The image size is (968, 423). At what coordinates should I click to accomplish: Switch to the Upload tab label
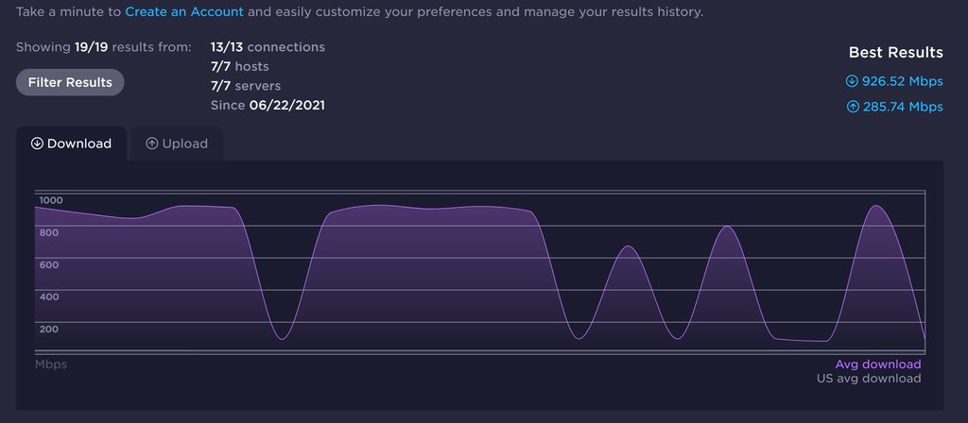click(185, 144)
